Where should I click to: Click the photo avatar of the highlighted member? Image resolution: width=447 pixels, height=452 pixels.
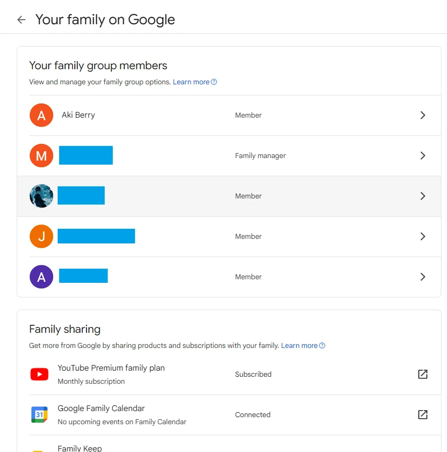tap(41, 196)
